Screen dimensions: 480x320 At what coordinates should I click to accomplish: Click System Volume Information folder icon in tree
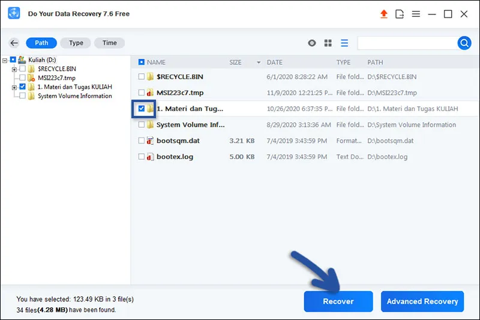[x=31, y=96]
